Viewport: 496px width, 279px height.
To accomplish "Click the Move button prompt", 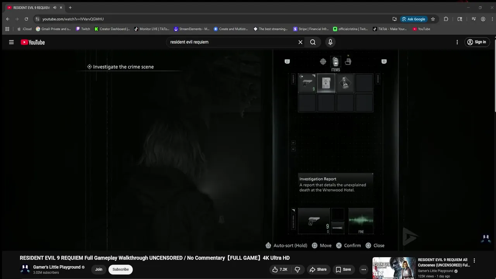I will 322,245.
